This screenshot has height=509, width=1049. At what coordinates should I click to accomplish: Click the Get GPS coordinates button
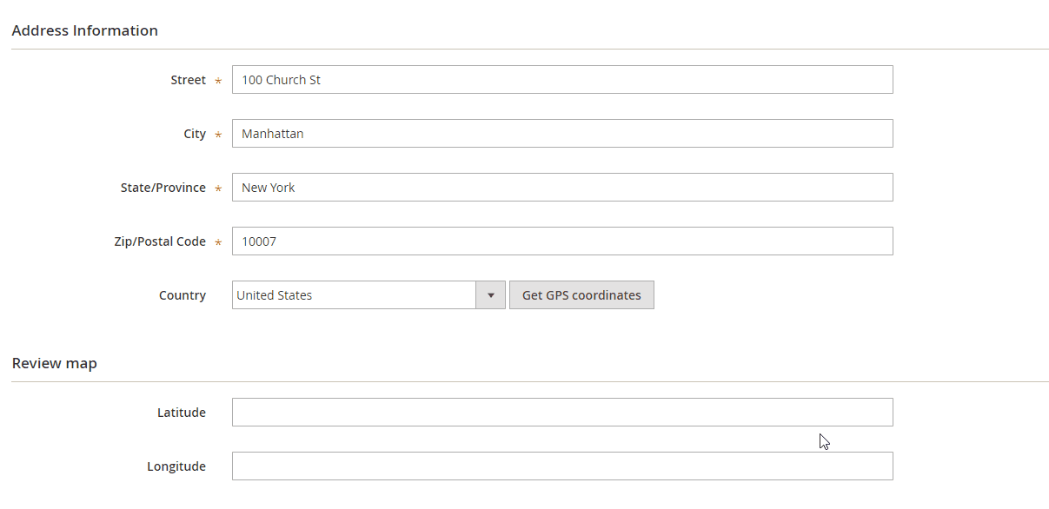tap(581, 294)
